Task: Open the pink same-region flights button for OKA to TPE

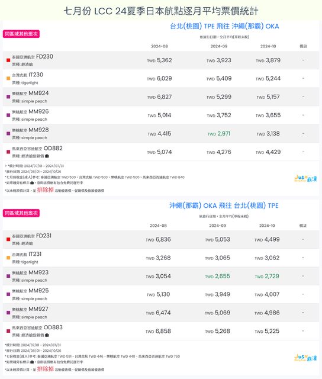Action: click(21, 213)
